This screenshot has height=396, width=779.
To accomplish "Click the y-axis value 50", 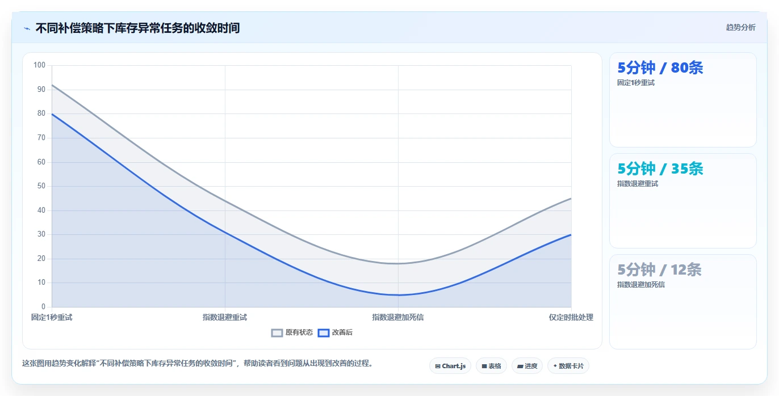I will 41,186.
